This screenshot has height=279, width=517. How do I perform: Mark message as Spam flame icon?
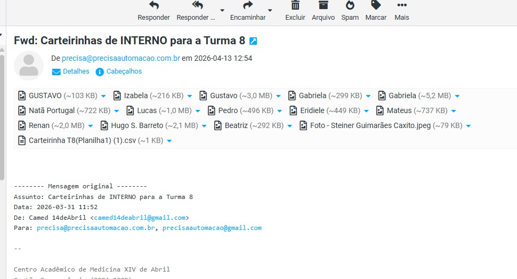pos(350,6)
